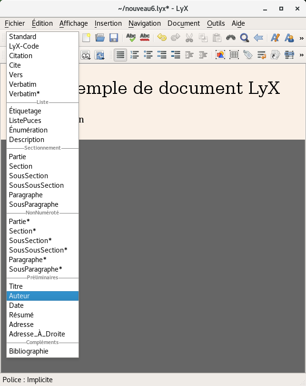Open the Aide menu
The height and width of the screenshot is (386, 306).
pyautogui.click(x=238, y=23)
